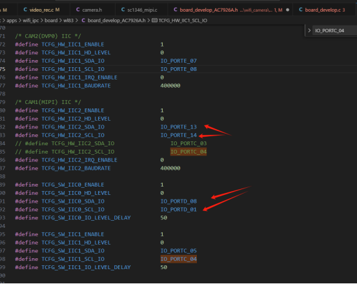
Task: Click value IO_PORTE_13
Action: pos(178,127)
